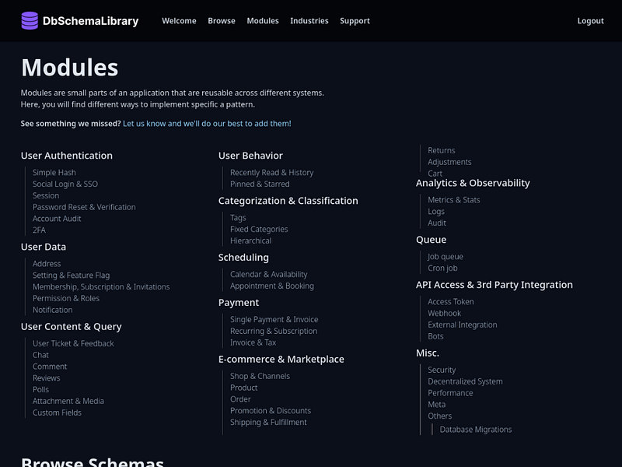Open the Database Migrations link
Screen dimensions: 622x467
[475, 429]
